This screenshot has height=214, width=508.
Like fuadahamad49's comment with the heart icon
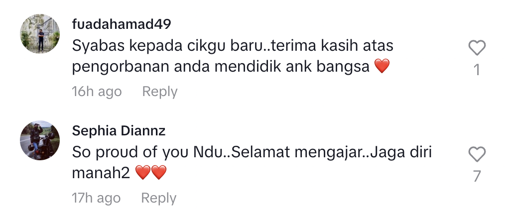(x=477, y=48)
